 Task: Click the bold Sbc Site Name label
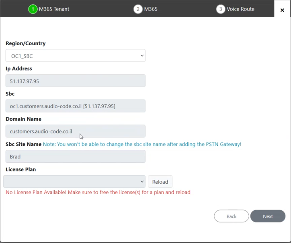coord(24,144)
